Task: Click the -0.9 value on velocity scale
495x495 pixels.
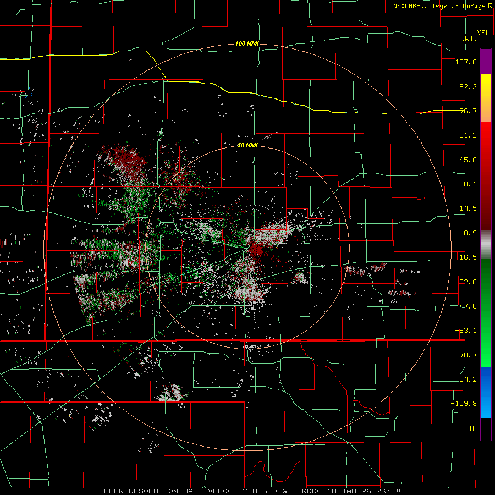Action: 468,233
